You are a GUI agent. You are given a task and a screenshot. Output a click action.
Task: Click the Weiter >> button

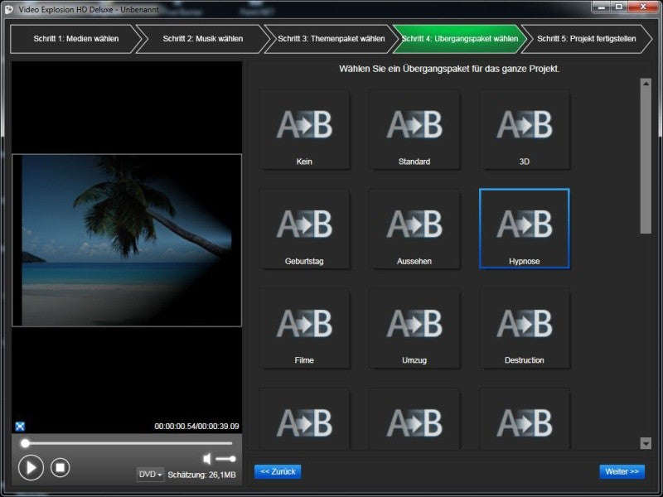[x=622, y=471]
